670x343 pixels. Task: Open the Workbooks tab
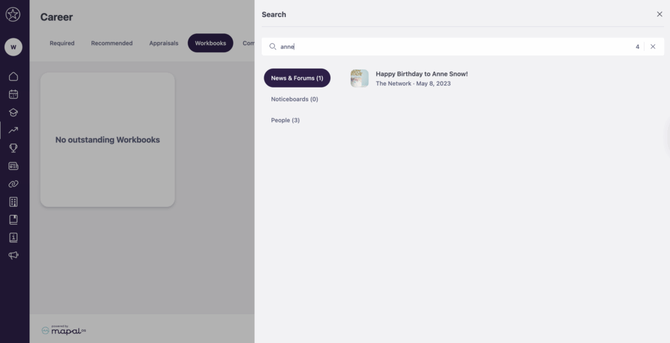[x=210, y=43]
